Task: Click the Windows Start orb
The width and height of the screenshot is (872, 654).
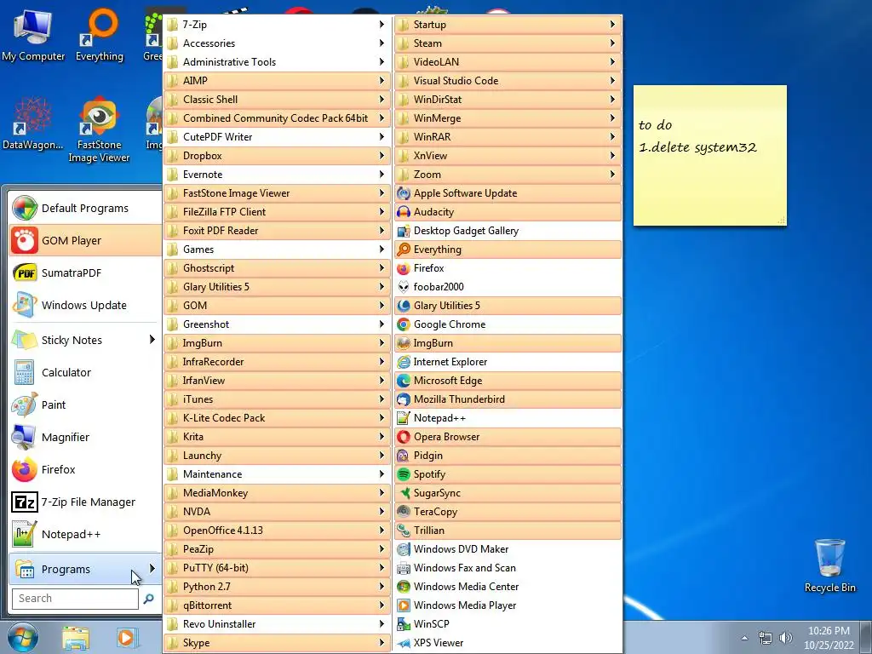Action: [x=23, y=637]
